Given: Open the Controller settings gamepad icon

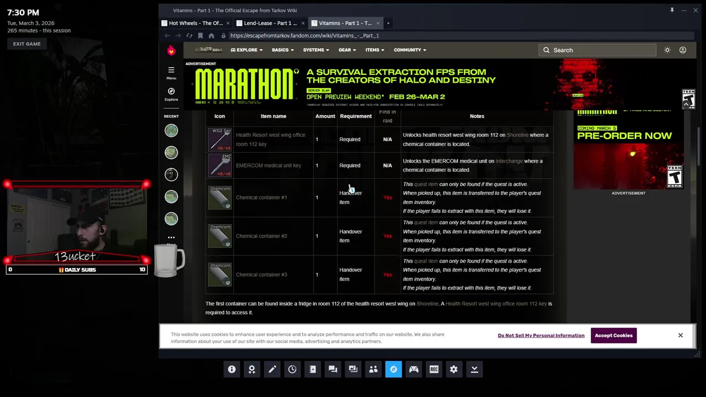Looking at the screenshot, I should 414,369.
